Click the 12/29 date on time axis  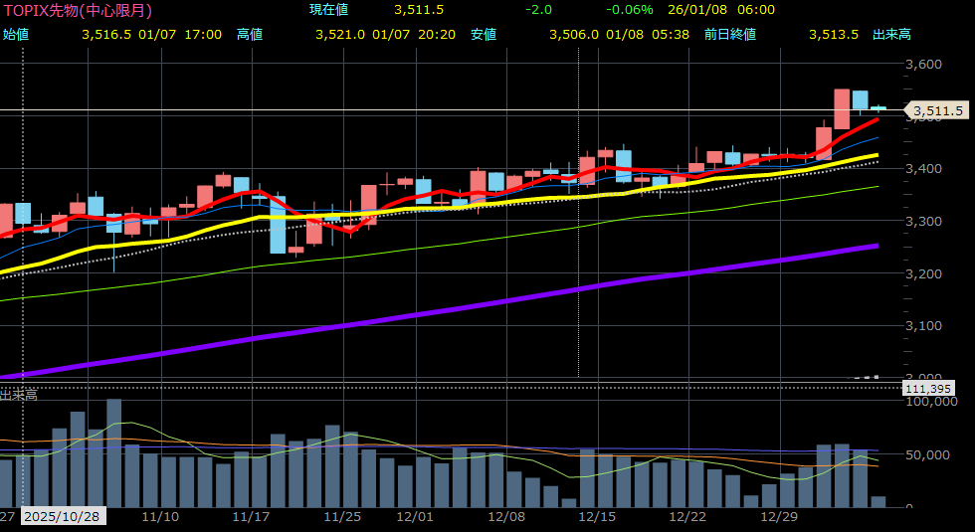[779, 517]
